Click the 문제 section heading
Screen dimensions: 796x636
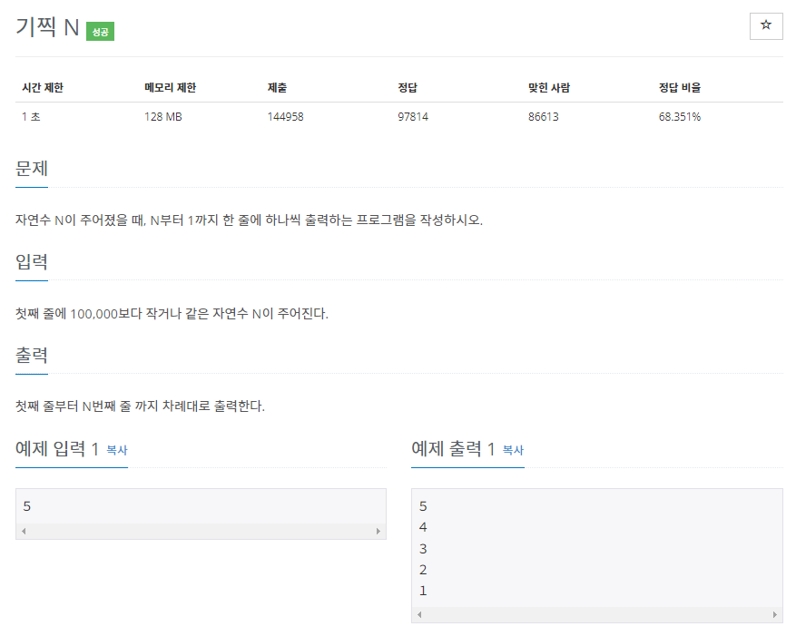tap(32, 169)
